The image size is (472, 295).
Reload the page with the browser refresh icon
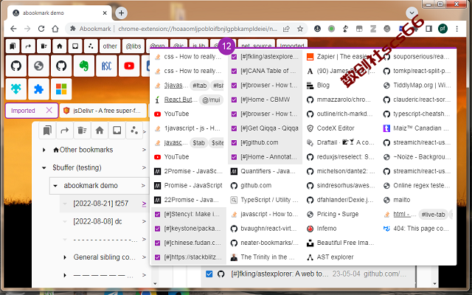[41, 29]
